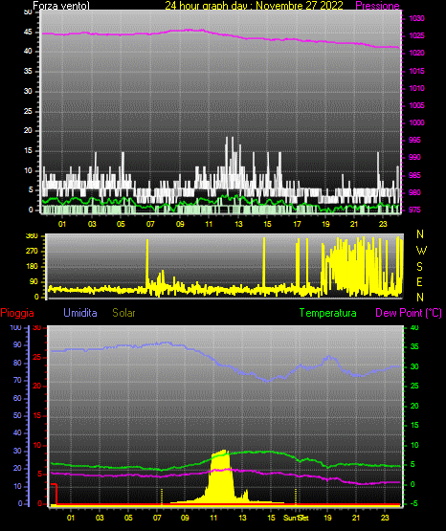Image resolution: width=446 pixels, height=531 pixels.
Task: Click the 'S' compass direction letter
Action: [x=419, y=267]
